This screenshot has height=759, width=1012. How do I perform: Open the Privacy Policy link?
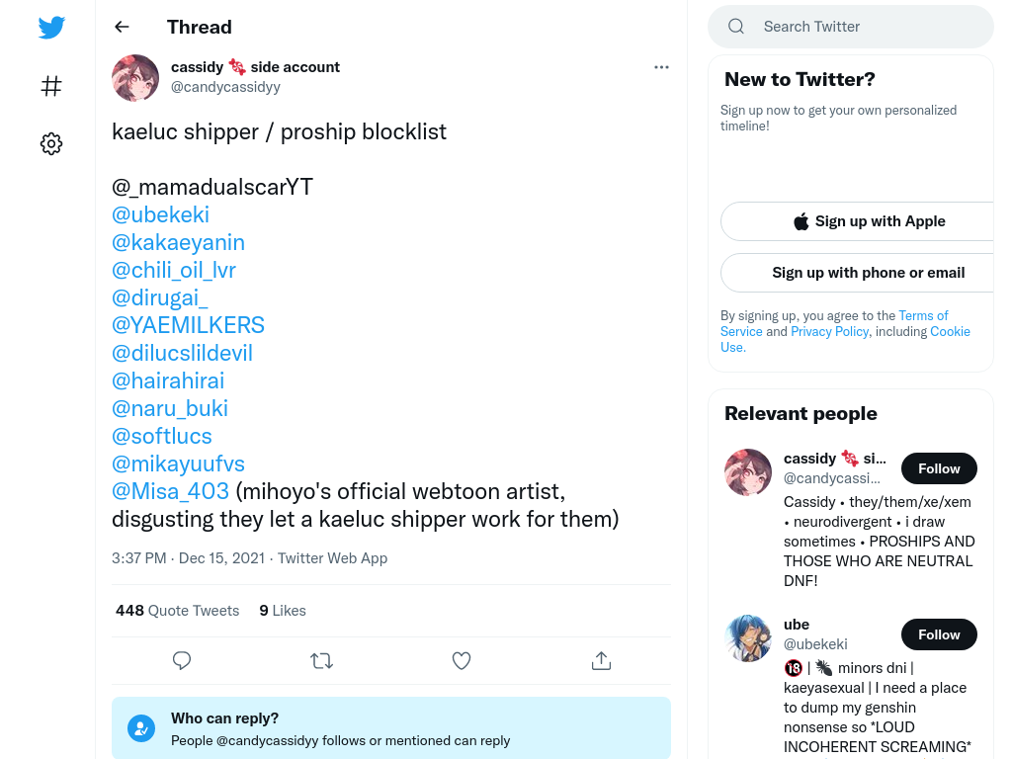tap(830, 331)
